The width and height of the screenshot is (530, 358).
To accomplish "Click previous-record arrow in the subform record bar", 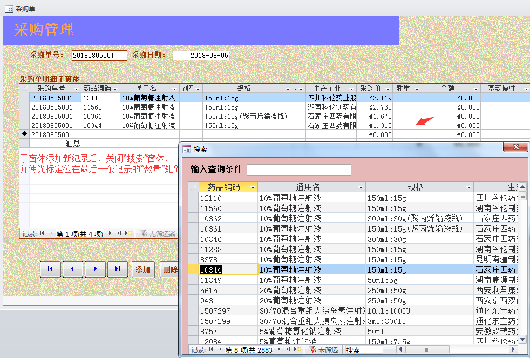I will [51, 233].
